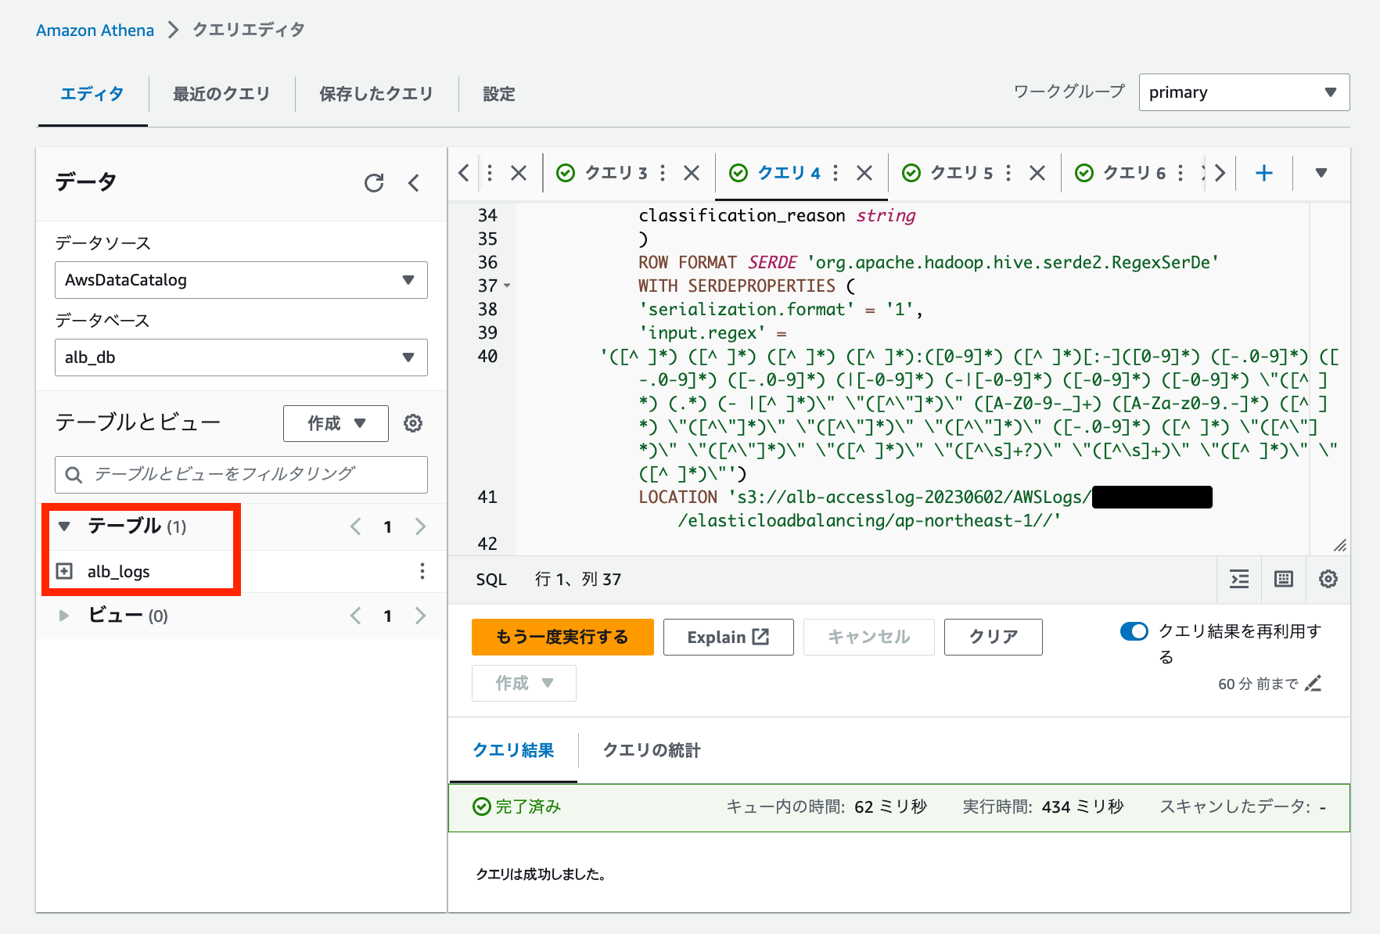The height and width of the screenshot is (934, 1380).
Task: Open a new query tab with the plus icon
Action: pos(1264,173)
